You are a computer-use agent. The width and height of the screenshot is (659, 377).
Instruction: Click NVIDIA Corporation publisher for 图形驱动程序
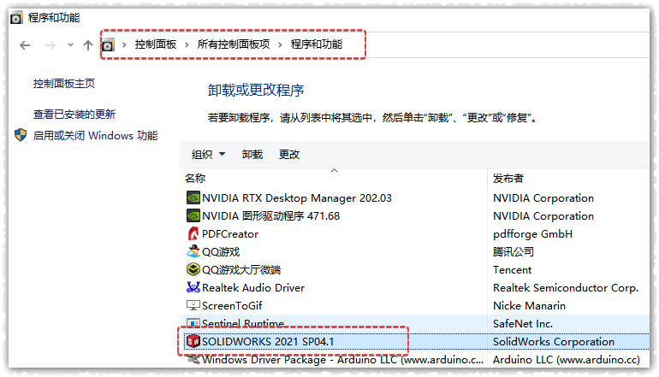click(x=543, y=216)
